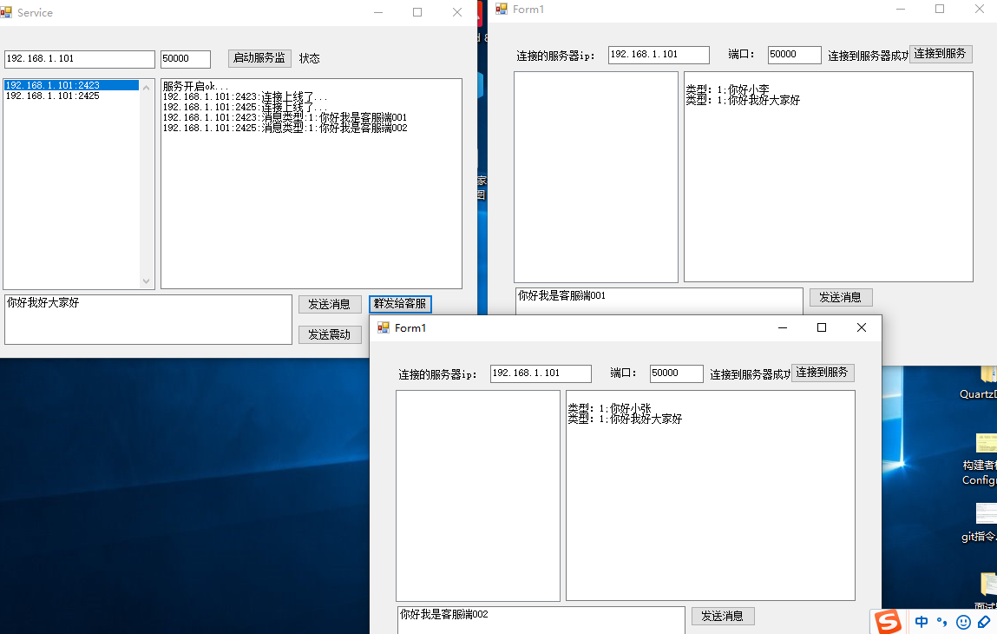
Task: Click log line 服务开启ok in Service window
Action: pyautogui.click(x=196, y=86)
